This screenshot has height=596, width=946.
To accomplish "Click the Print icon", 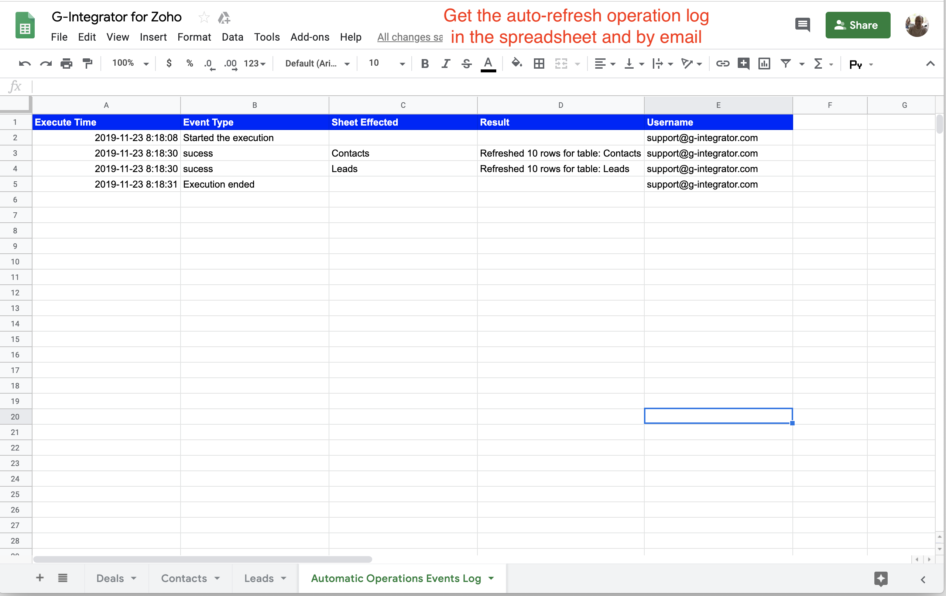I will click(66, 63).
